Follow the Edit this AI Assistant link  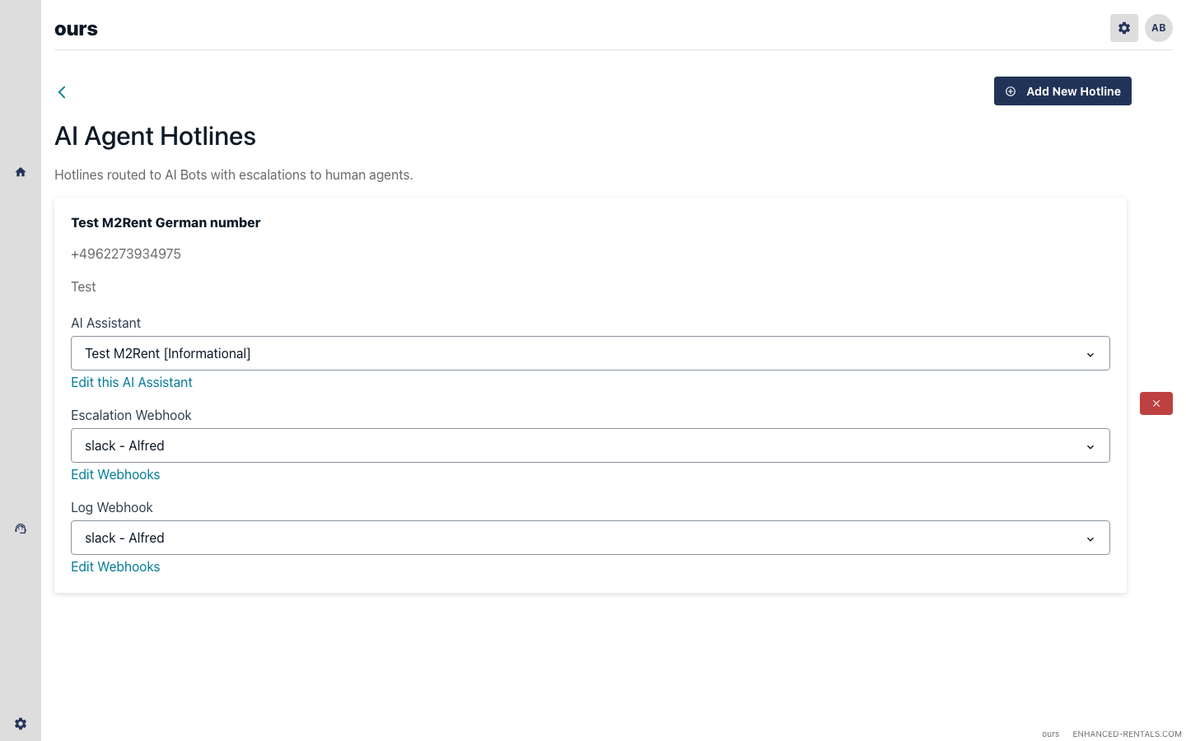(132, 382)
